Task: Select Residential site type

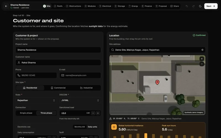Action: [30, 88]
